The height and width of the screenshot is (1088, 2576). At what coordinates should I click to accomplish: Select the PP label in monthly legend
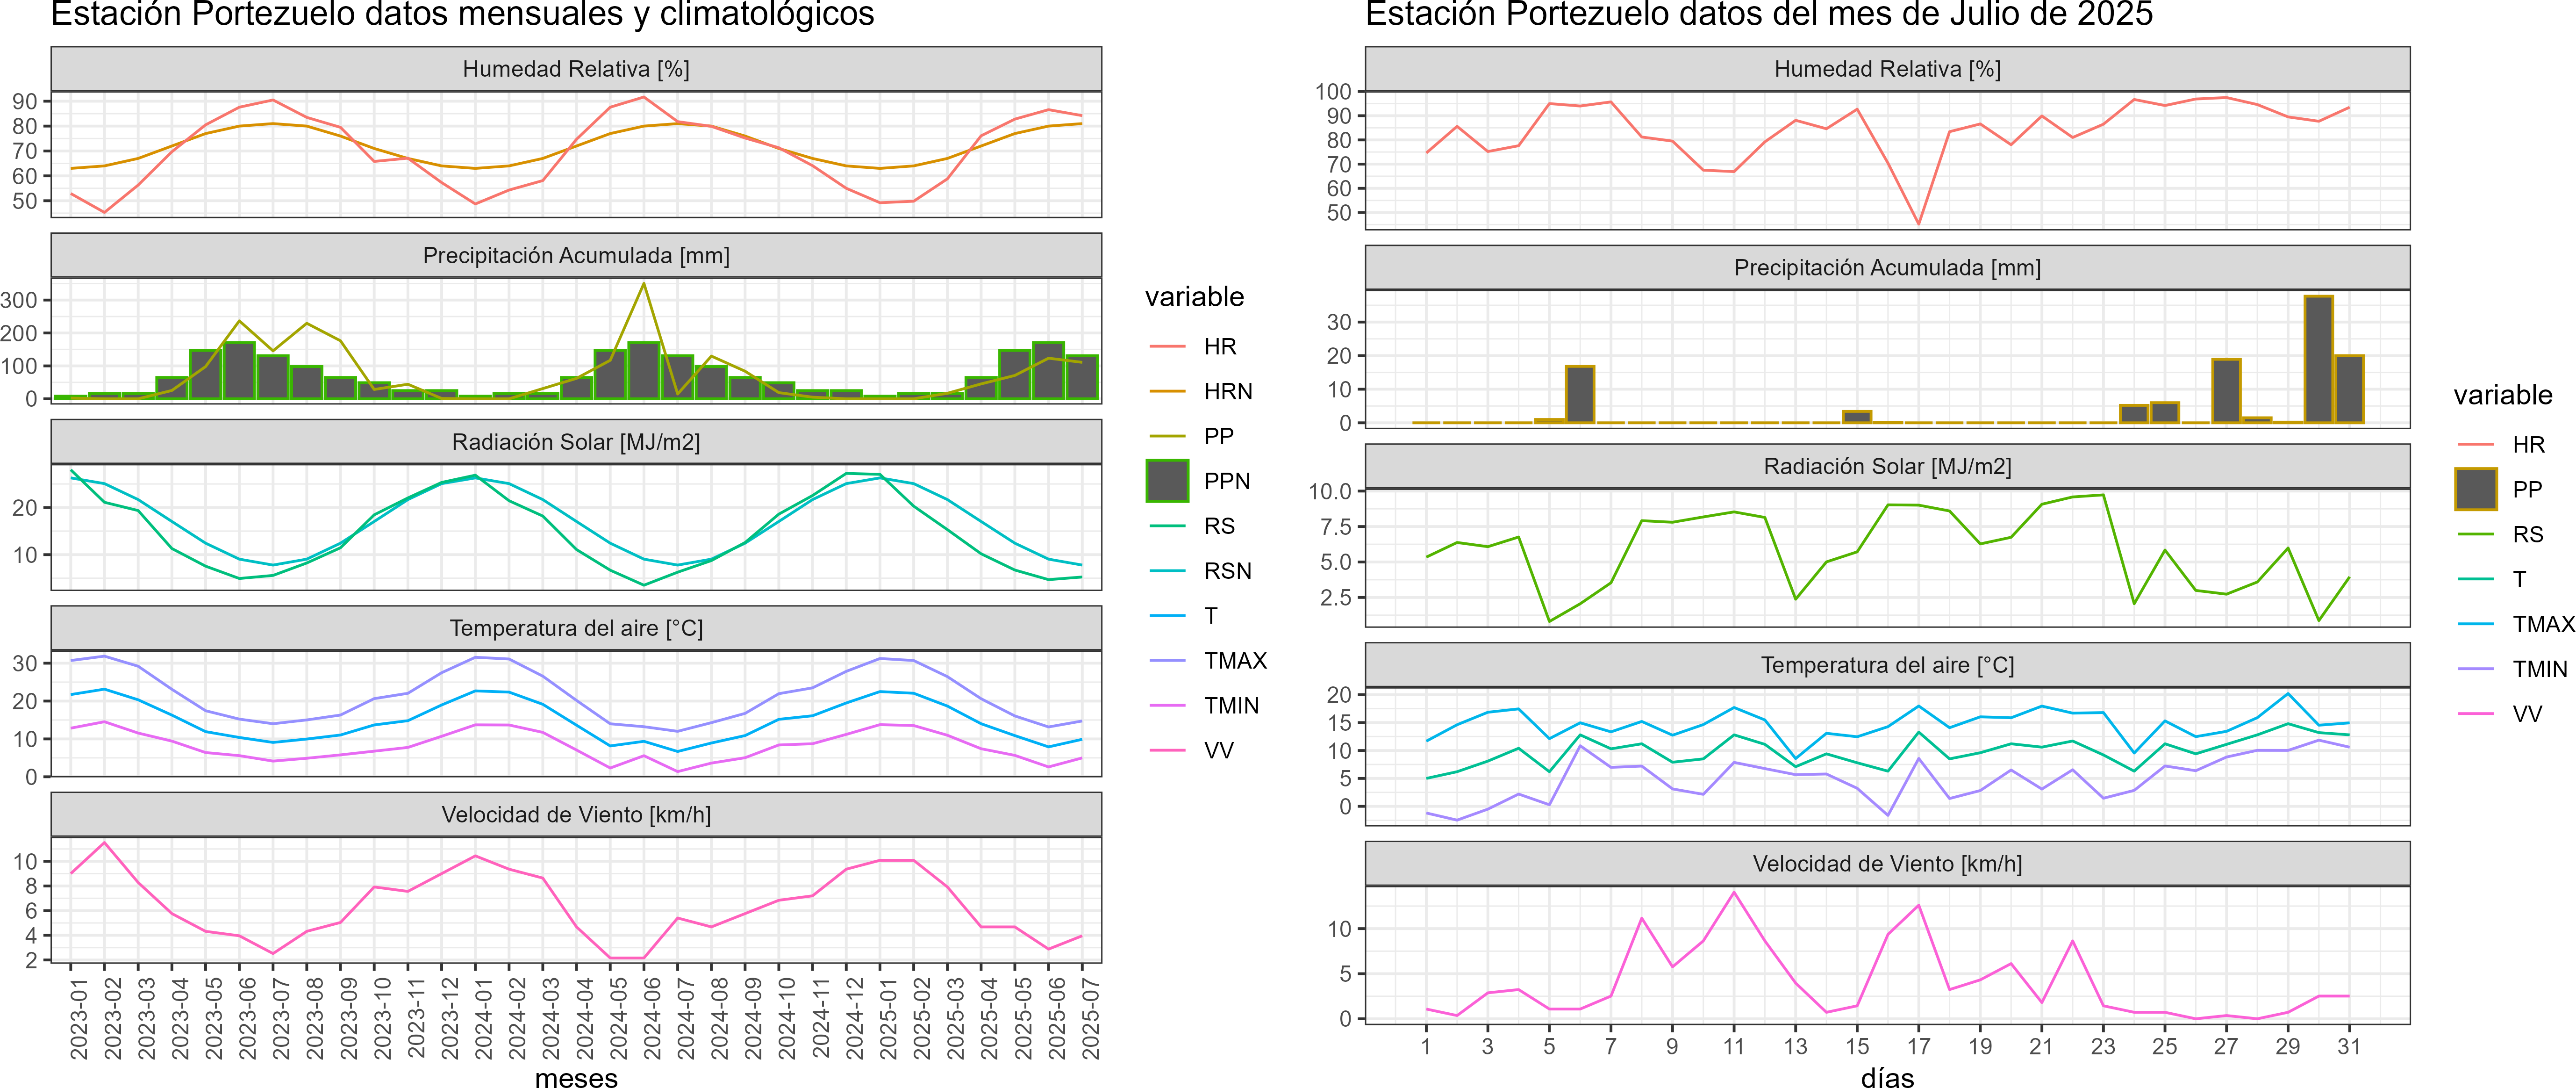coord(1219,436)
